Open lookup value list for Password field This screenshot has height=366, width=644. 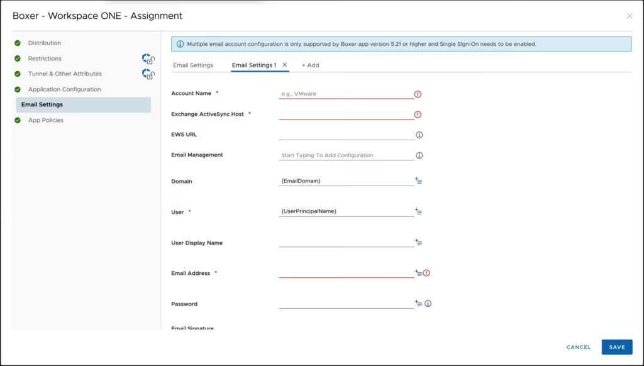tap(419, 303)
